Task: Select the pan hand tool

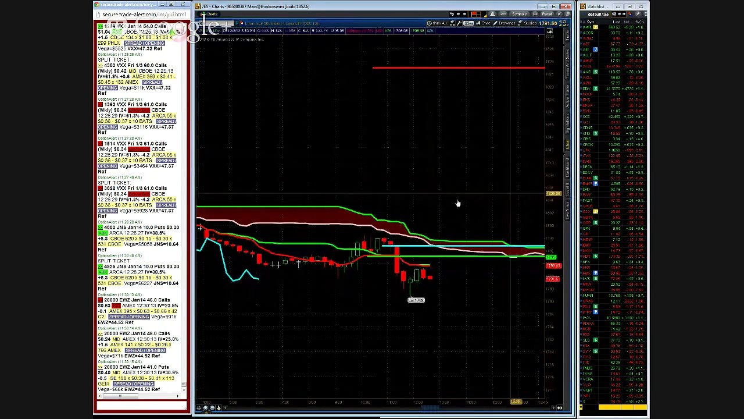Action: point(219,408)
